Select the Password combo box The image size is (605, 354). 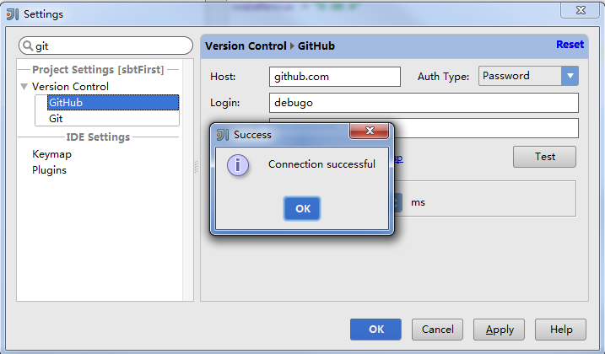(528, 76)
